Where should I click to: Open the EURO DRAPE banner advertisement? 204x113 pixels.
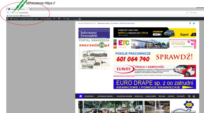coord(155,84)
